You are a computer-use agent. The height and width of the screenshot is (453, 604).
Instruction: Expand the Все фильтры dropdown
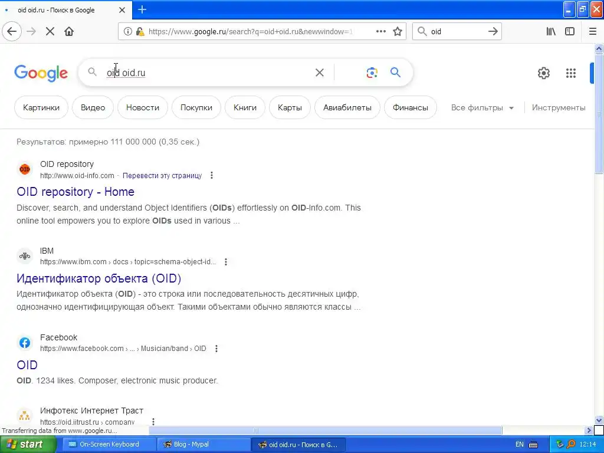click(x=482, y=108)
